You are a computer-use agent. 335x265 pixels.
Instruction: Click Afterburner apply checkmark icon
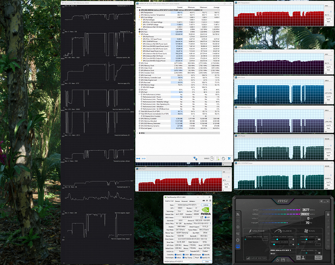288,260
